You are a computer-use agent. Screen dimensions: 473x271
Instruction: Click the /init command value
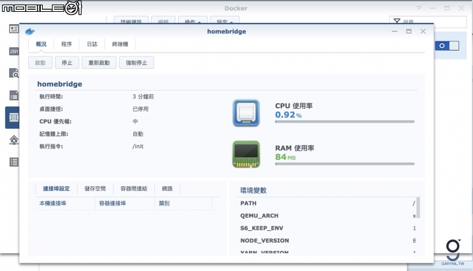click(138, 146)
